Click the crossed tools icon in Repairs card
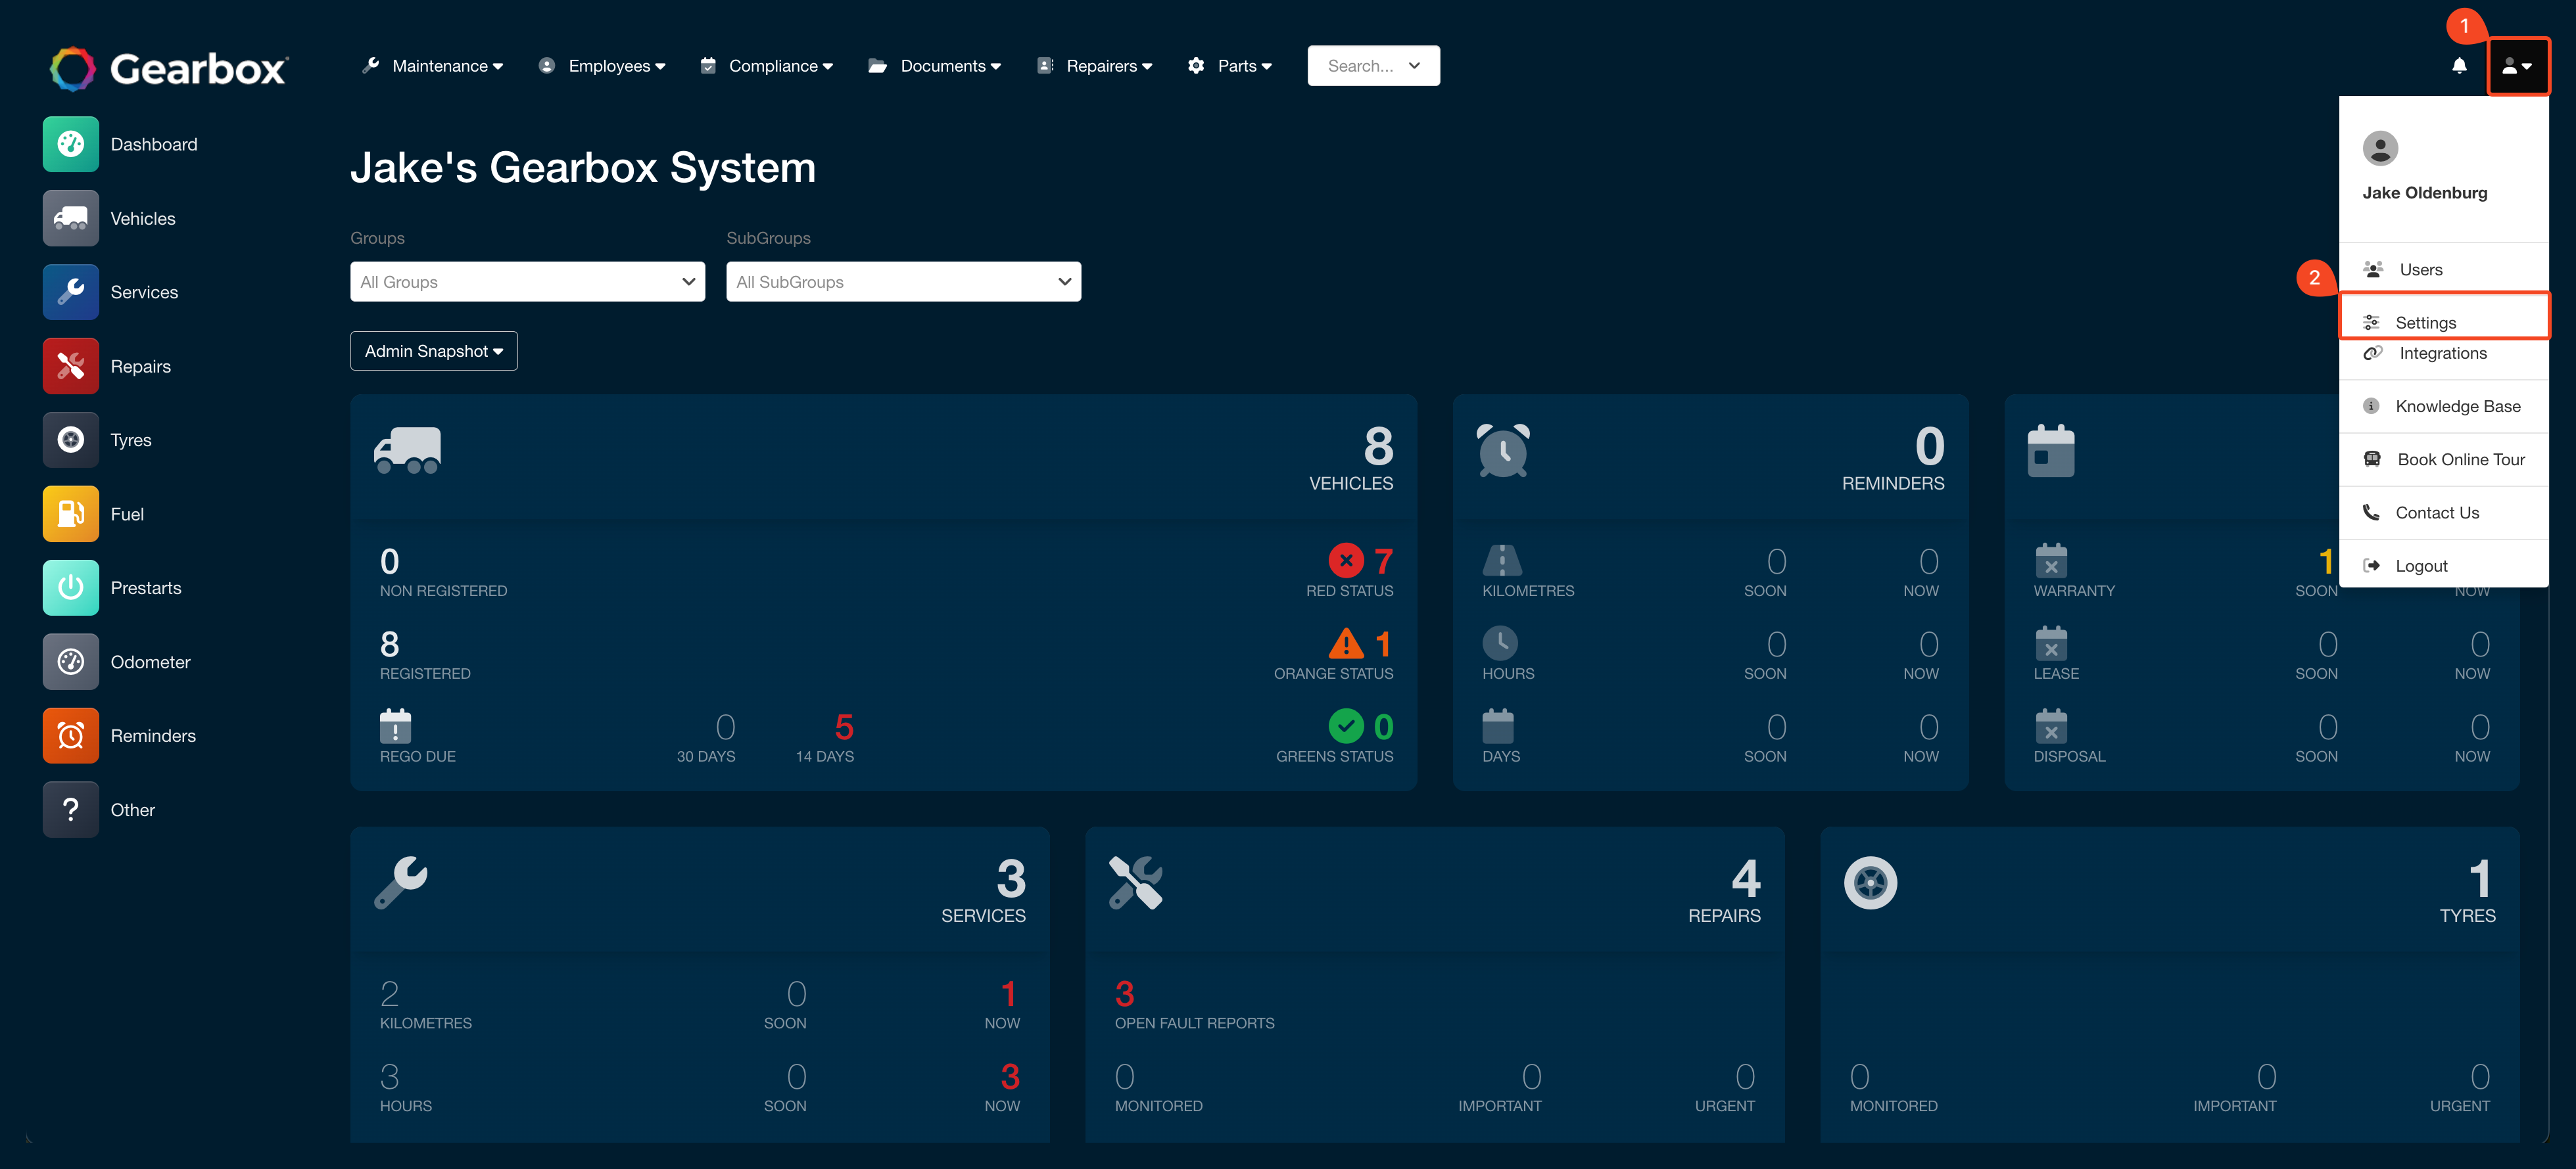The width and height of the screenshot is (2576, 1169). coord(1136,882)
